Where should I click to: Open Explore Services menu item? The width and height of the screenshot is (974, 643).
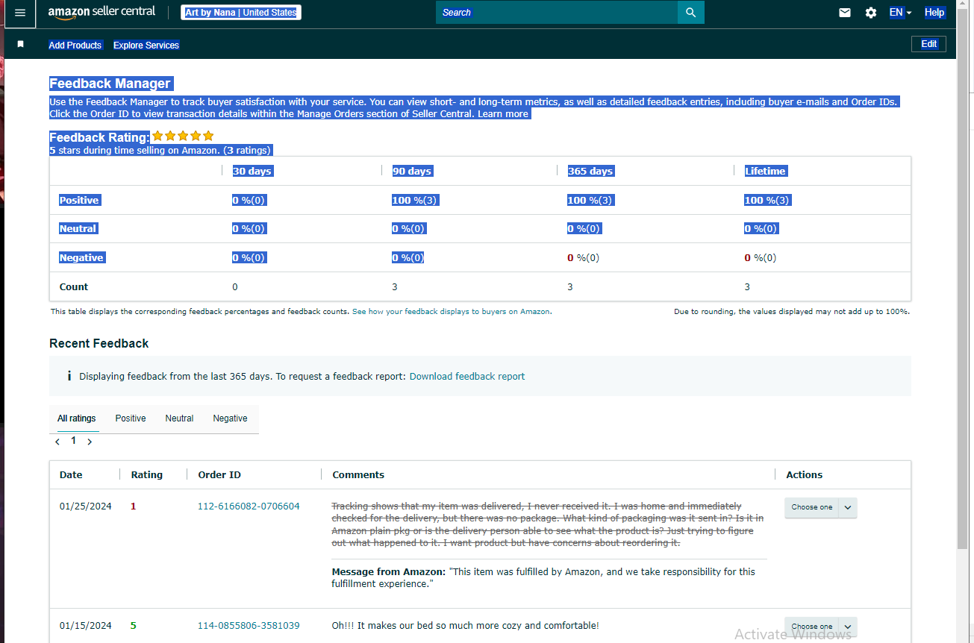pyautogui.click(x=146, y=46)
